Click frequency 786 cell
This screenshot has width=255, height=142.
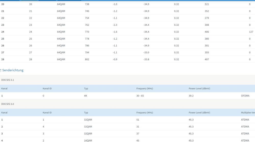click(87, 45)
